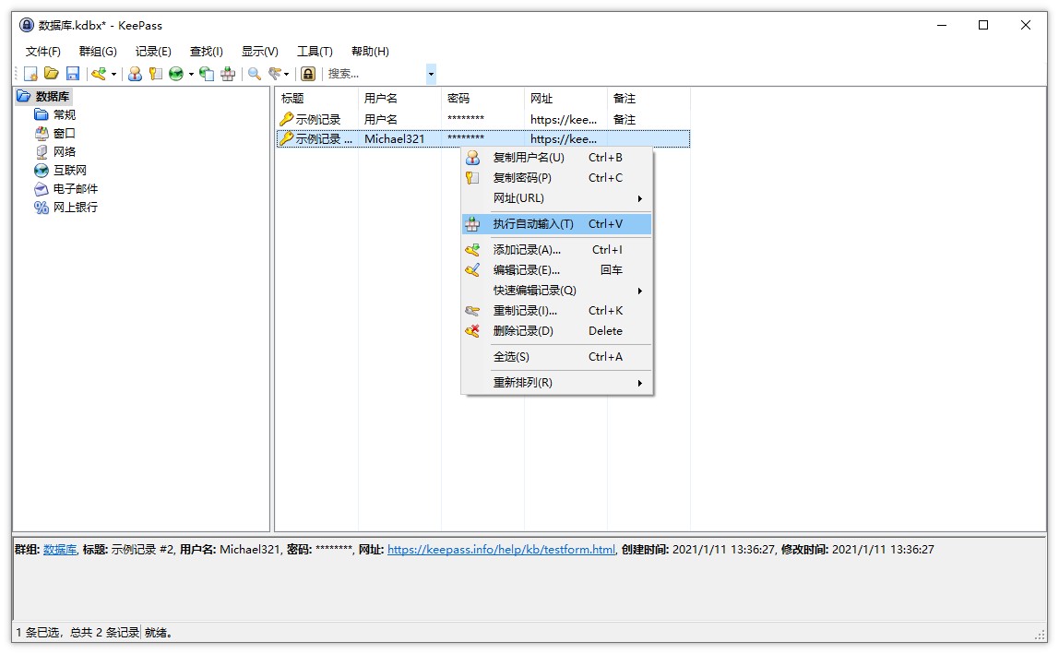1059x654 pixels.
Task: Expand the Open URL dropdown arrow
Action: click(191, 75)
